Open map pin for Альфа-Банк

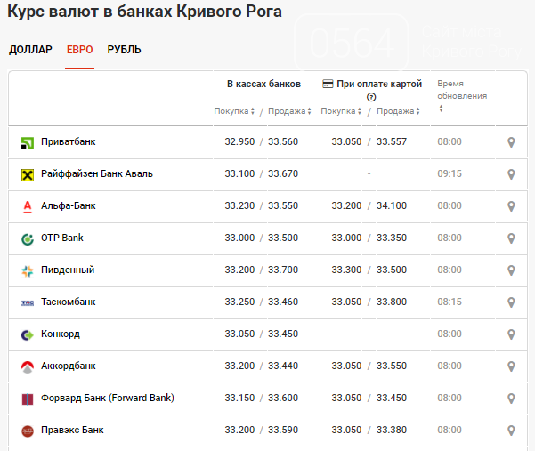pyautogui.click(x=511, y=206)
